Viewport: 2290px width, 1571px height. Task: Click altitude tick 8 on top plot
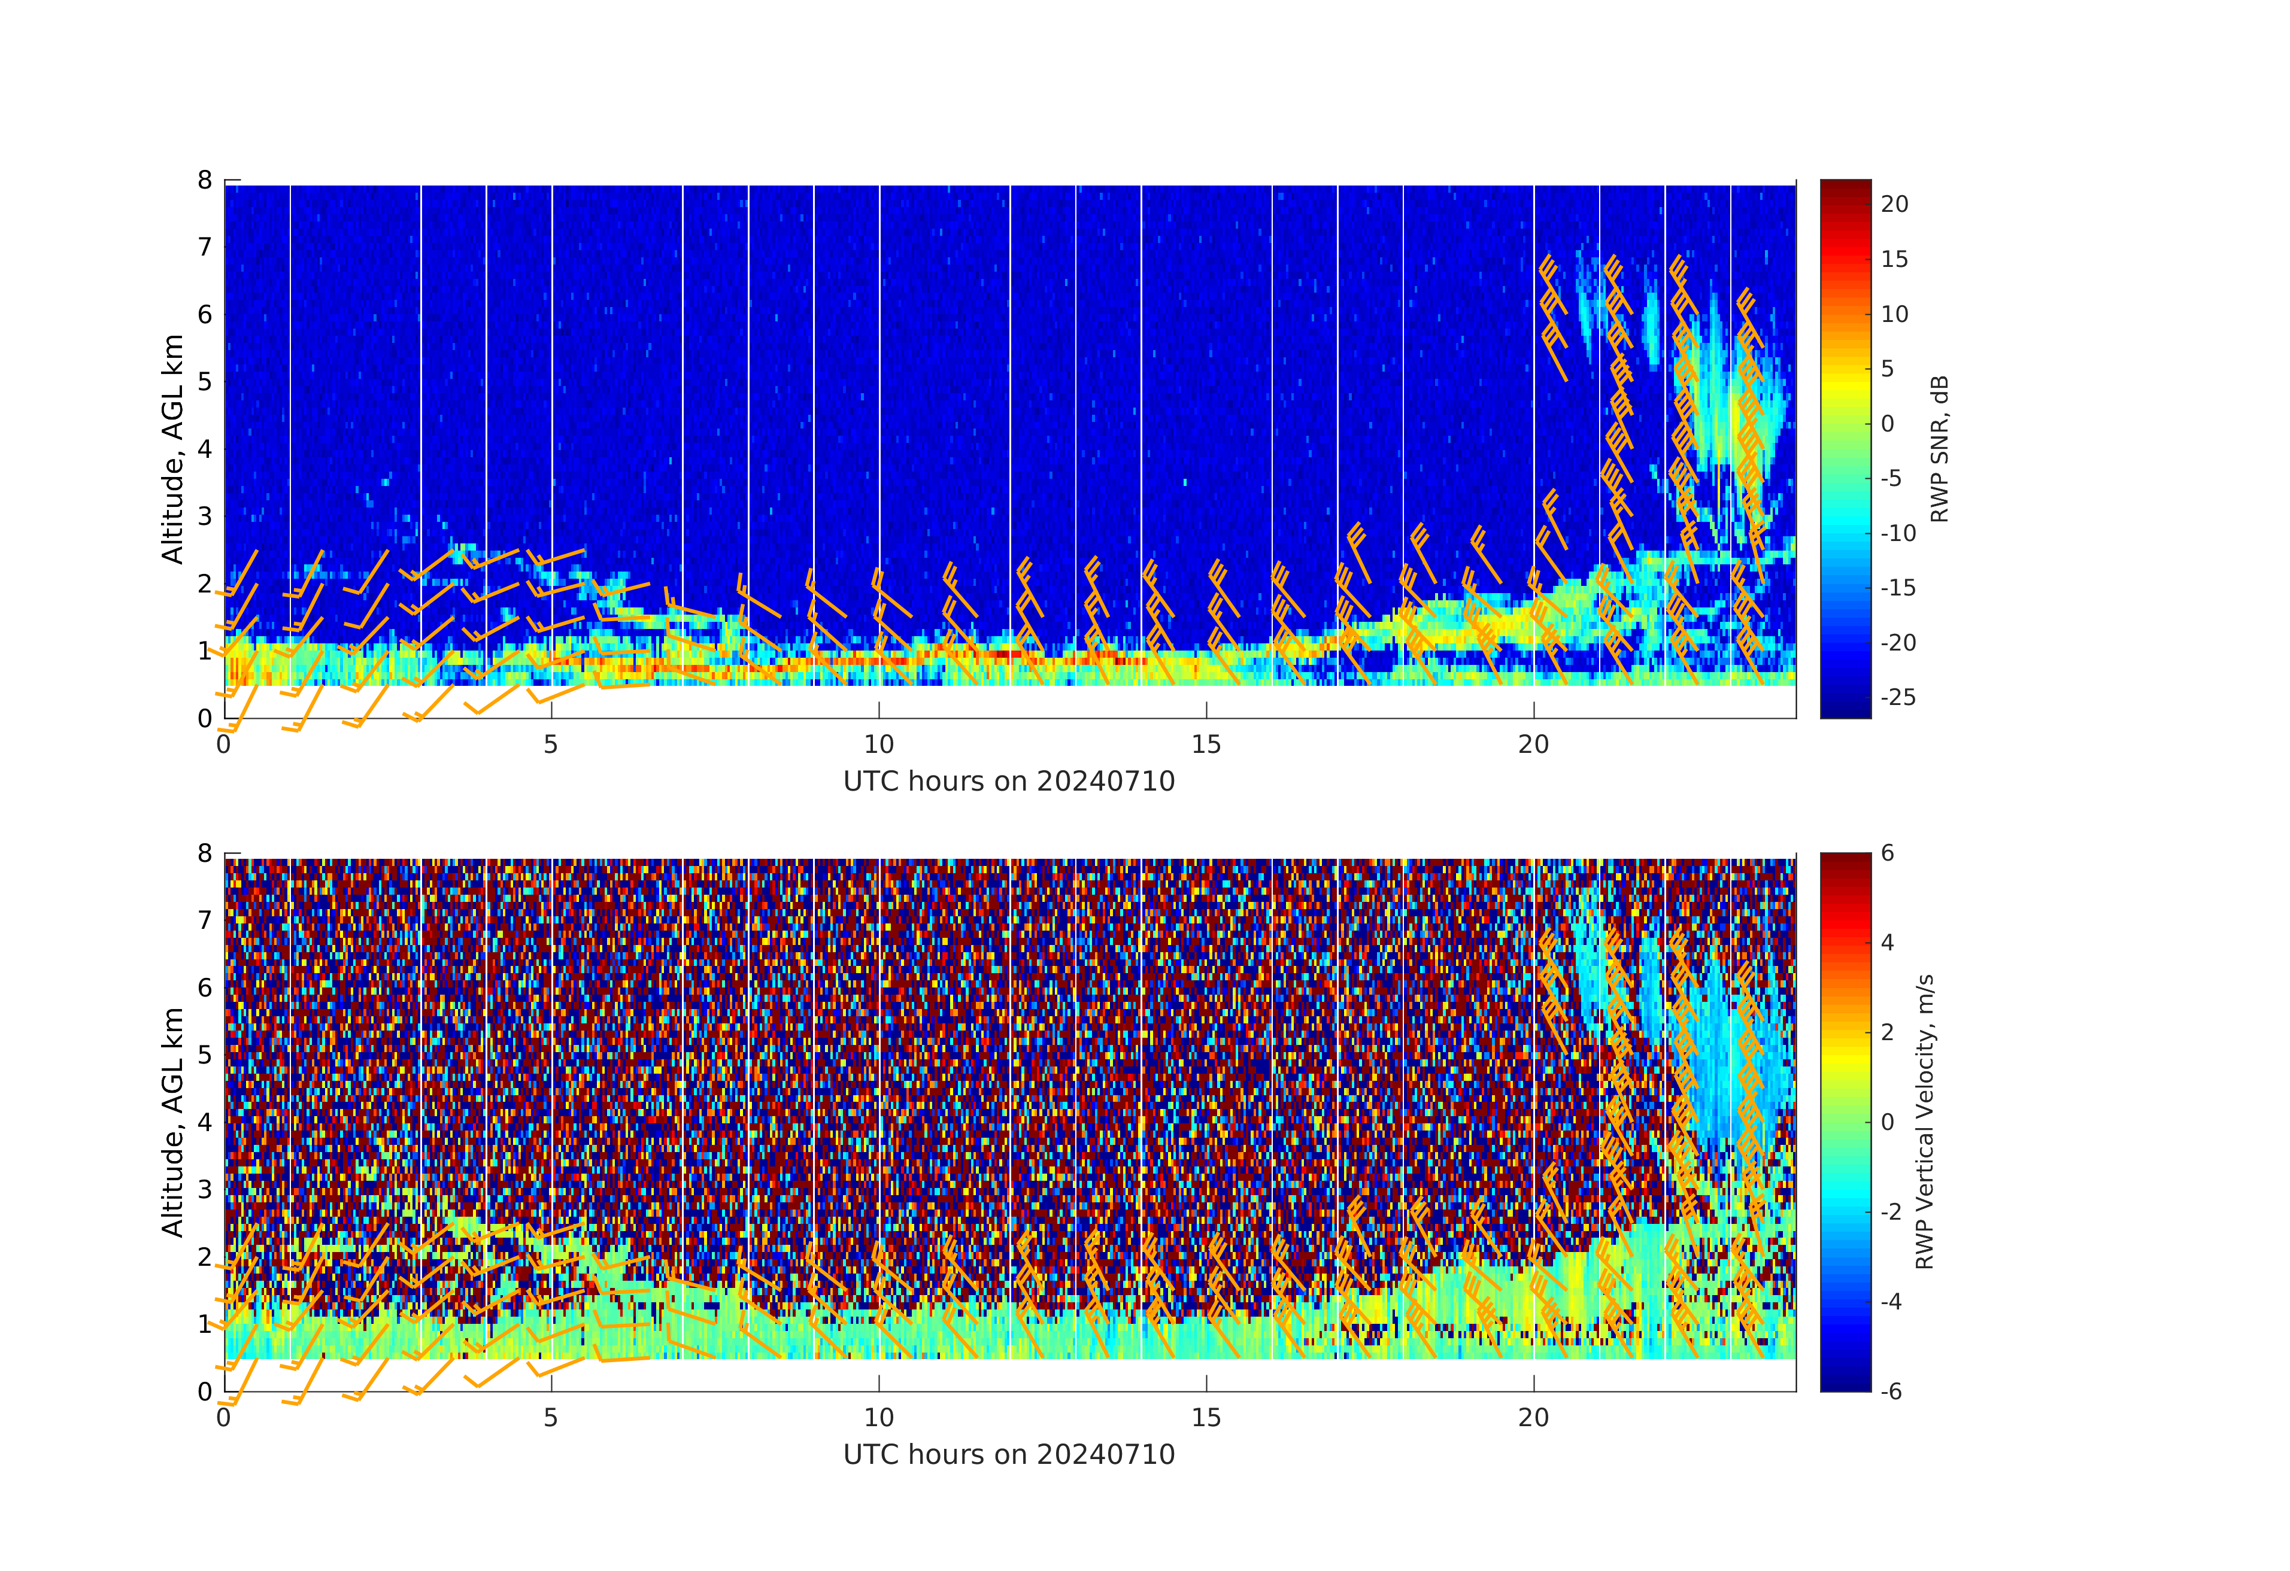point(205,180)
